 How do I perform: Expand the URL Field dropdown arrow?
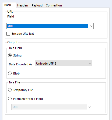(91, 26)
